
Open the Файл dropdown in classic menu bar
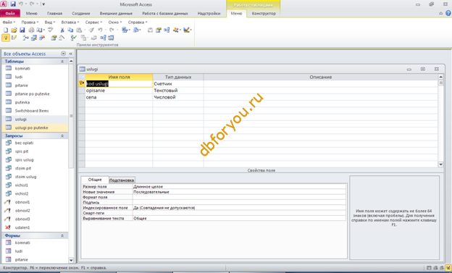[x=9, y=22]
